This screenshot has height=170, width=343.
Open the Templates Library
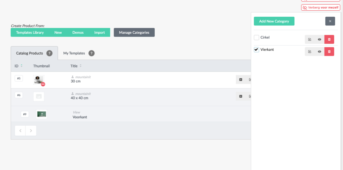[30, 32]
